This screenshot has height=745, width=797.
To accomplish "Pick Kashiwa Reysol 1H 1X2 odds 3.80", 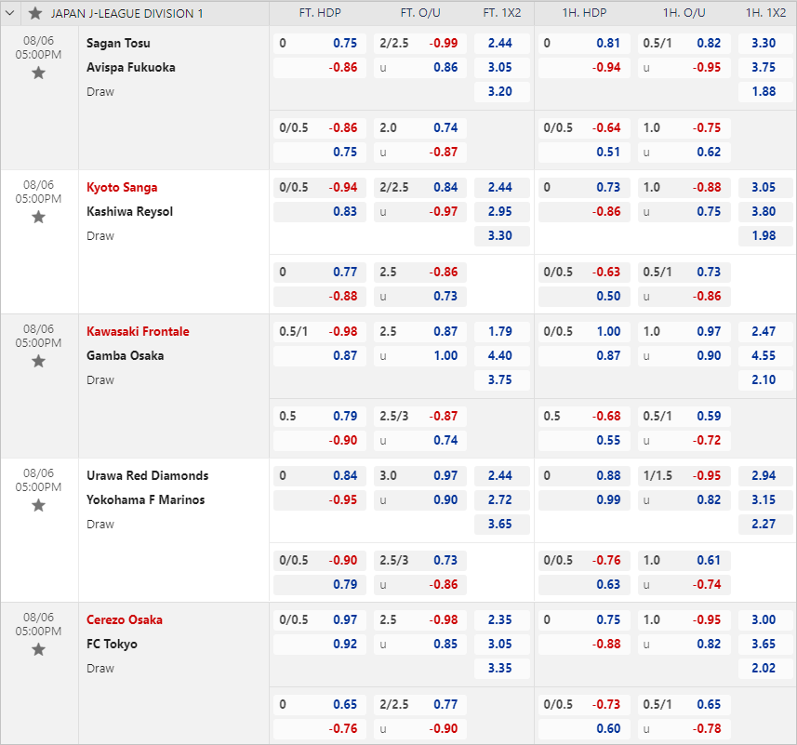I will pyautogui.click(x=765, y=212).
